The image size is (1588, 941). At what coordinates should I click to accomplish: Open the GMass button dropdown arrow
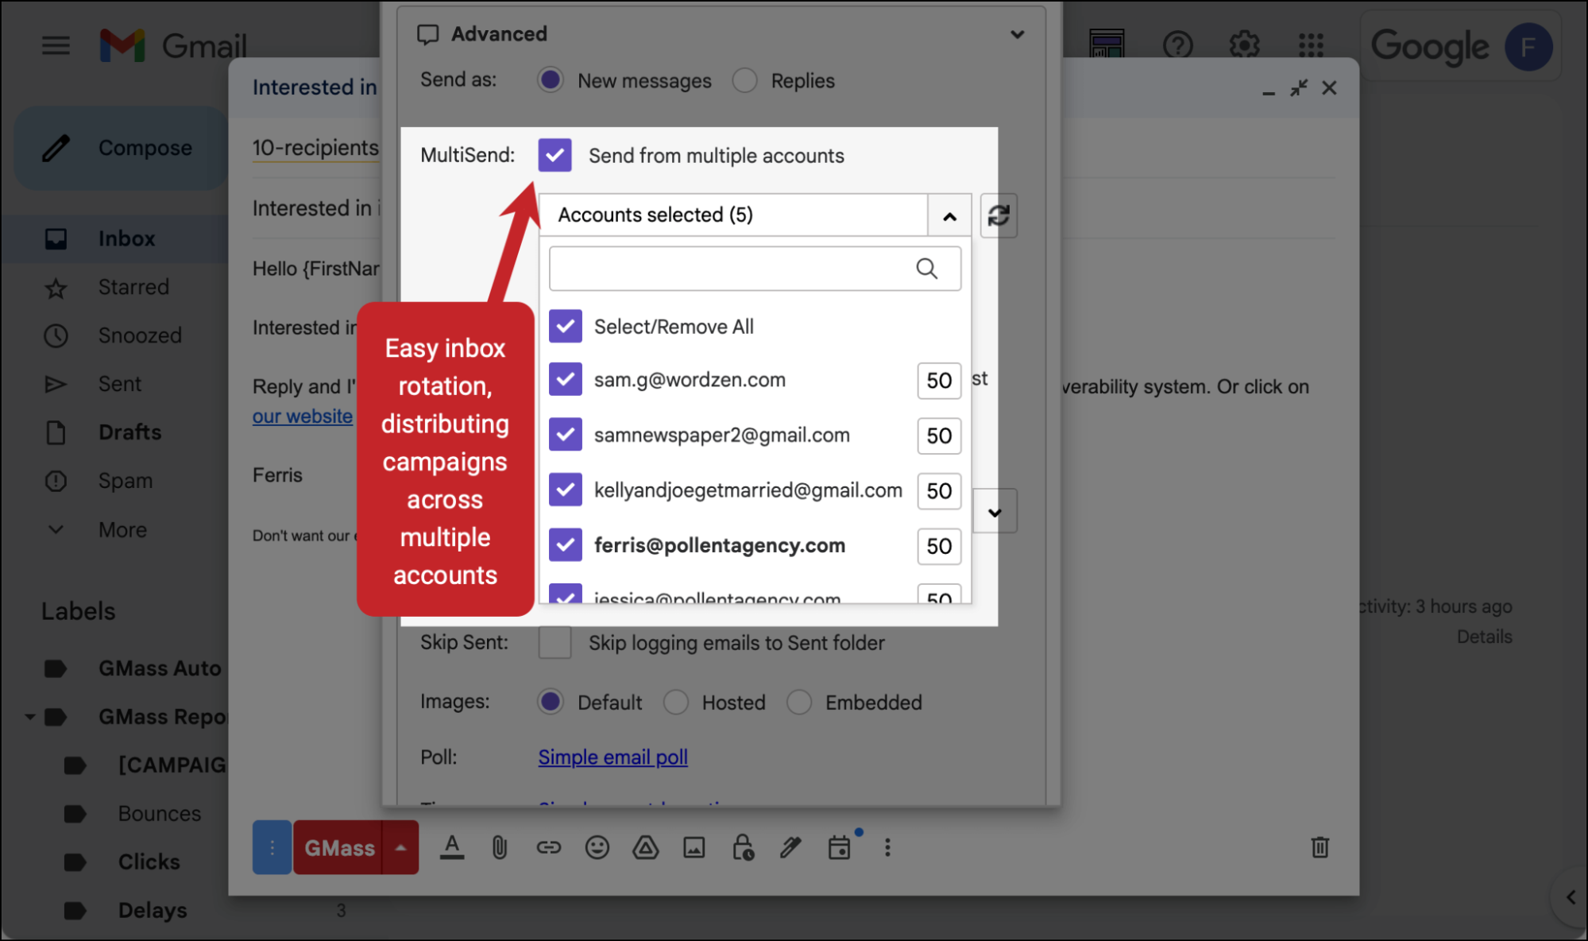click(x=400, y=847)
